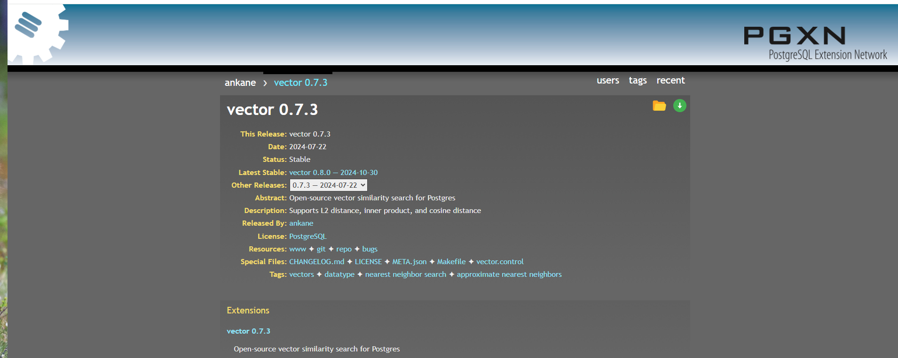Viewport: 898px width, 358px height.
Task: Click This Release value vector 0.7.3
Action: click(x=310, y=134)
